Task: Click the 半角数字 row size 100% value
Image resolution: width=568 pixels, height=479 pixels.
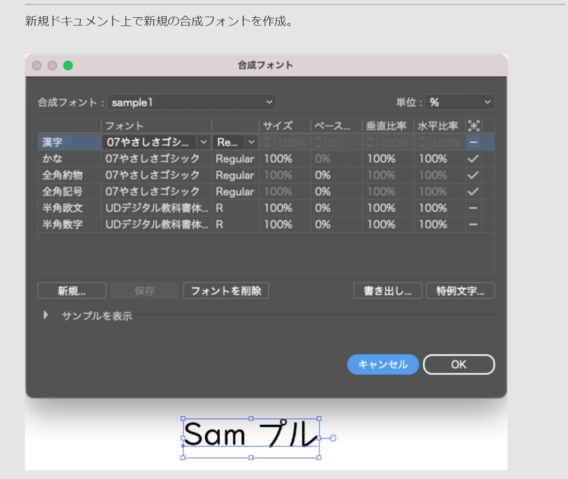Action: 278,224
